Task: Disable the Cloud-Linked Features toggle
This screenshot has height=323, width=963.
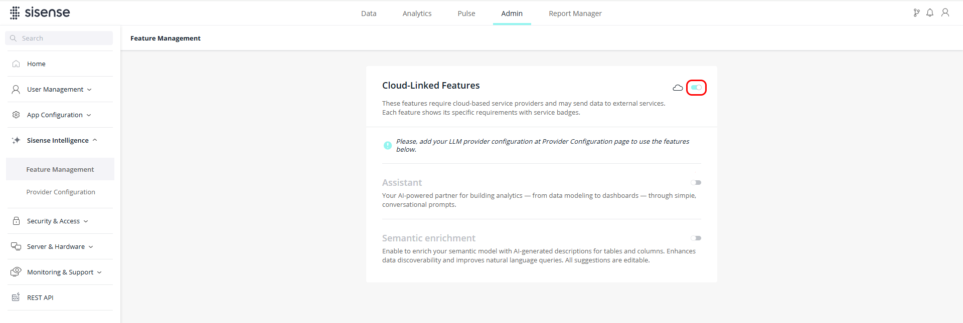Action: 696,88
